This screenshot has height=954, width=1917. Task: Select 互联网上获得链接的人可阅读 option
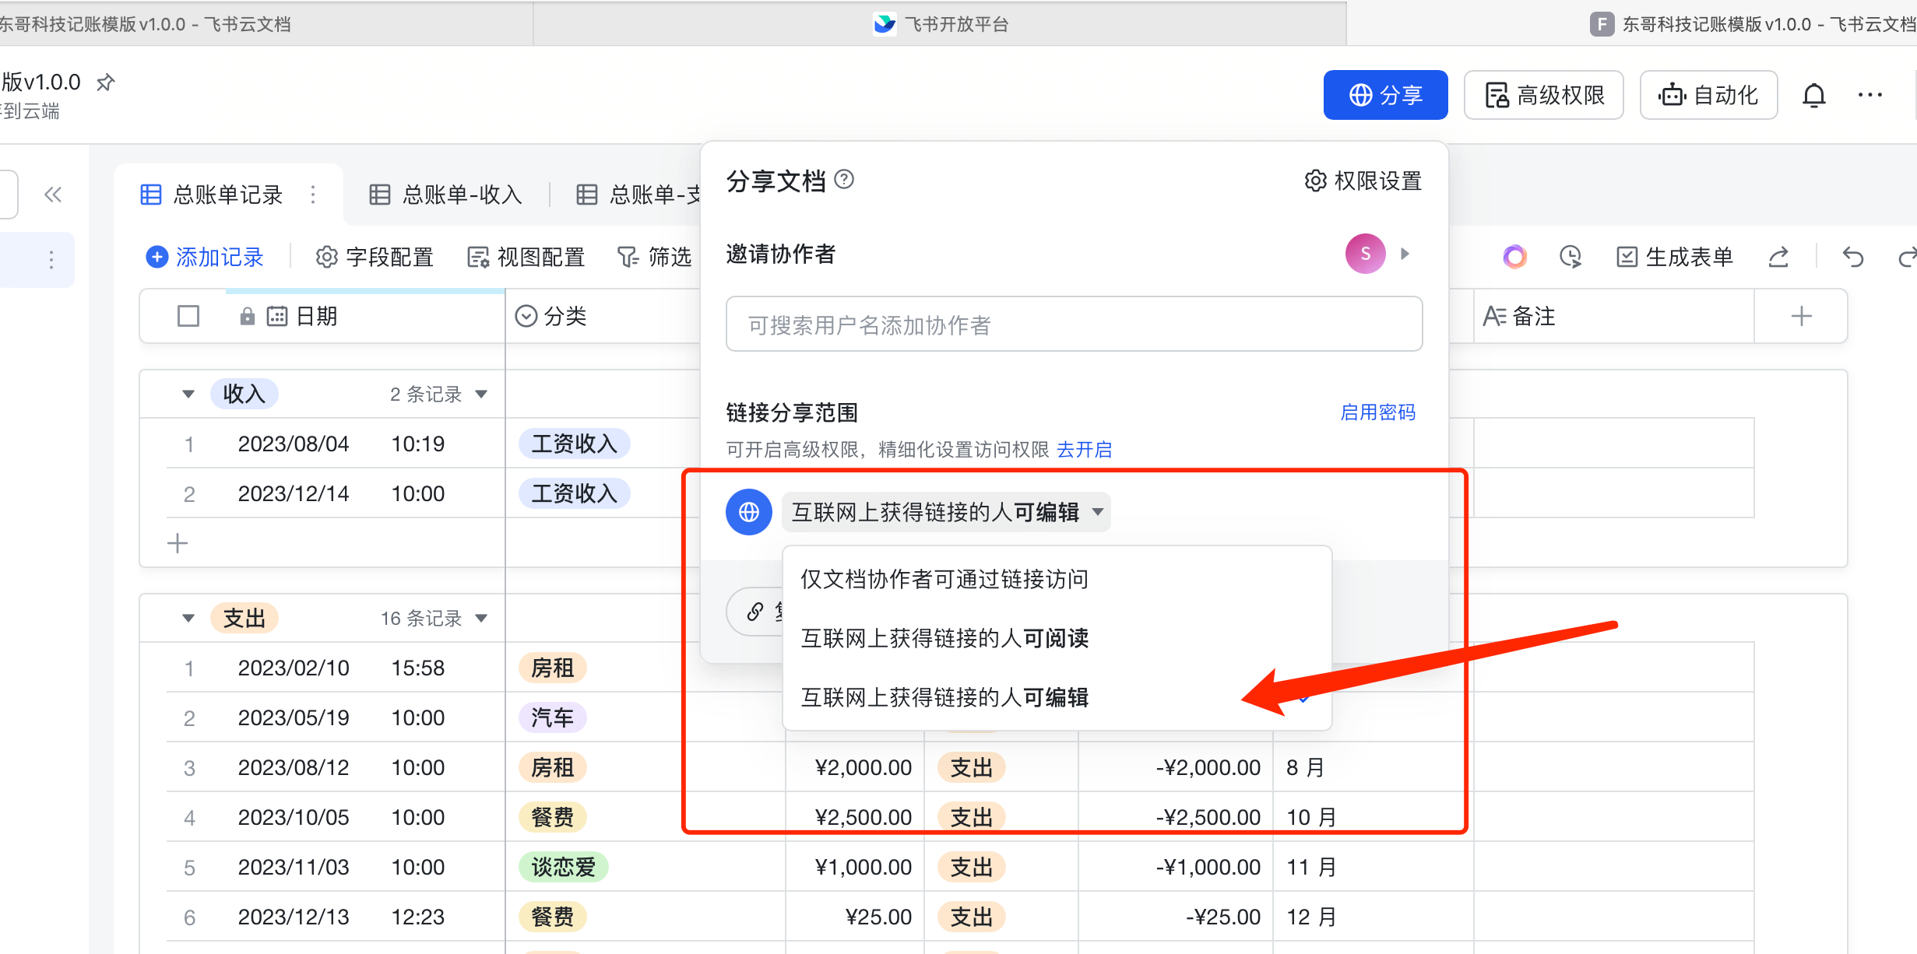click(1057, 638)
